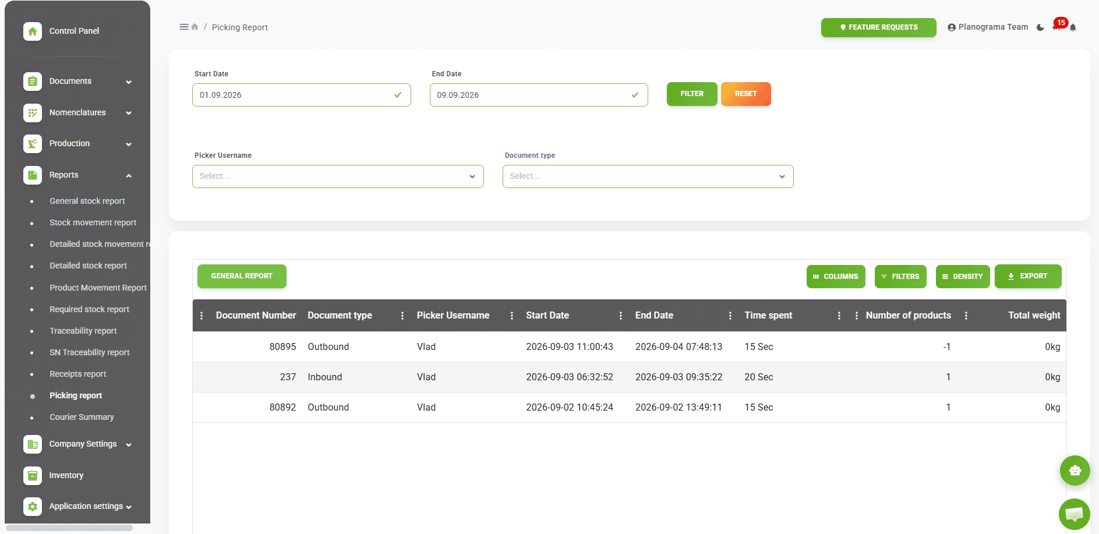Click the Documents clipboard icon
This screenshot has height=534, width=1099.
tap(33, 82)
